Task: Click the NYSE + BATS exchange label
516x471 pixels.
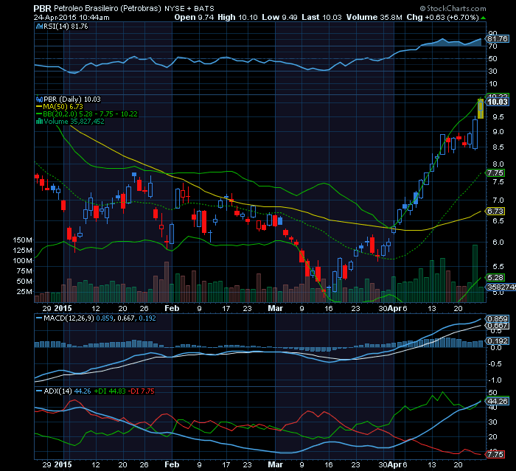Action: pos(189,9)
